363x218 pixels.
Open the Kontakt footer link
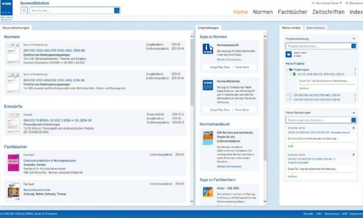308,214
